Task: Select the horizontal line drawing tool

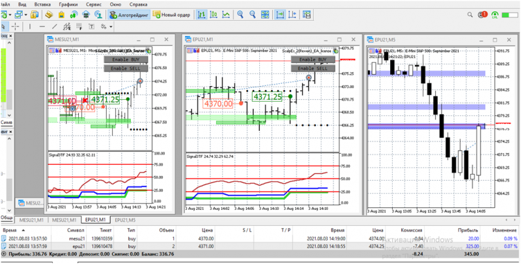Action: pos(42,27)
